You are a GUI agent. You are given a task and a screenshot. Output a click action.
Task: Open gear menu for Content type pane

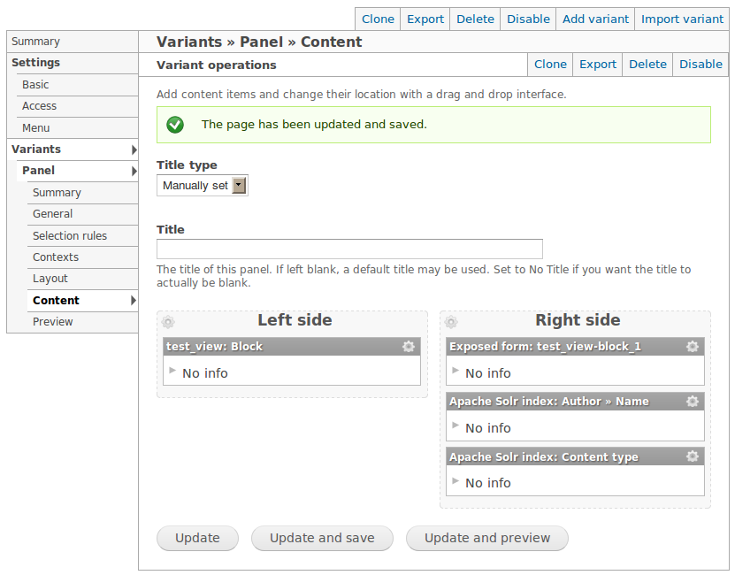tap(692, 456)
